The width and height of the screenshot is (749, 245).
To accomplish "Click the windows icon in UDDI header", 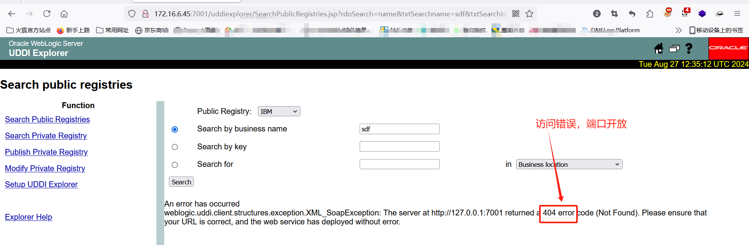I will (x=674, y=49).
